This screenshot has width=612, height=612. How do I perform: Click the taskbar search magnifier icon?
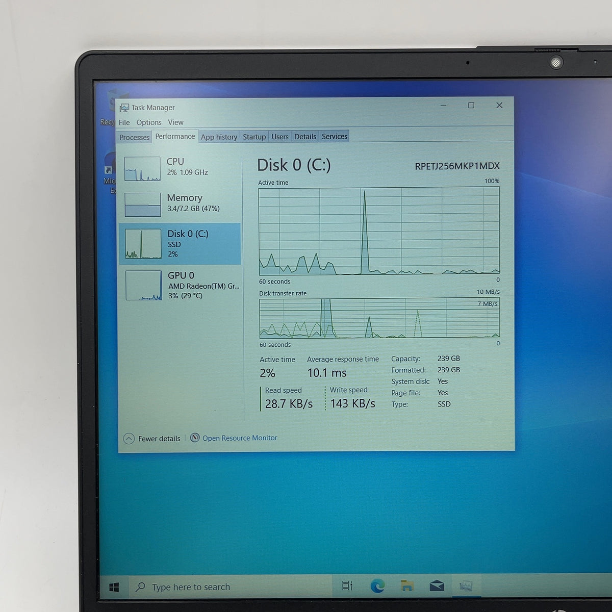(x=141, y=587)
